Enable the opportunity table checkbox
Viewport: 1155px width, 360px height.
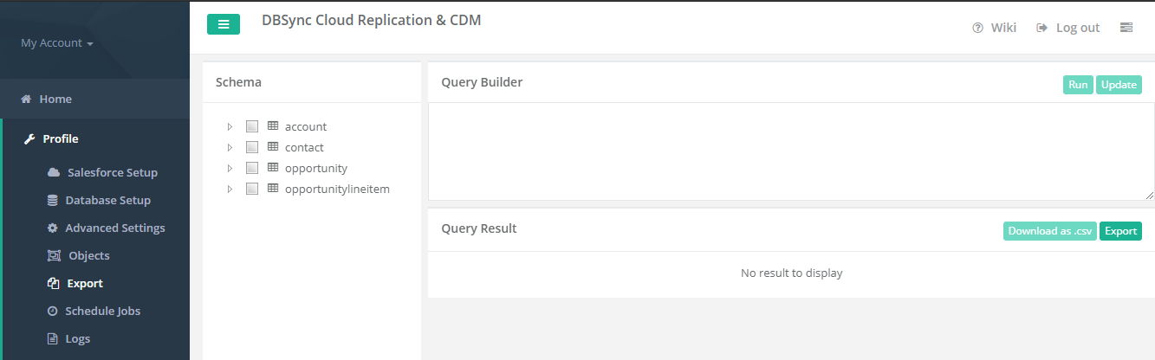coord(252,168)
